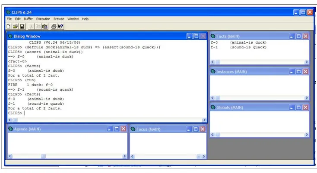The image size is (317, 173).
Task: Click Dialog Window scrollbar right arrow
Action: [x=204, y=120]
